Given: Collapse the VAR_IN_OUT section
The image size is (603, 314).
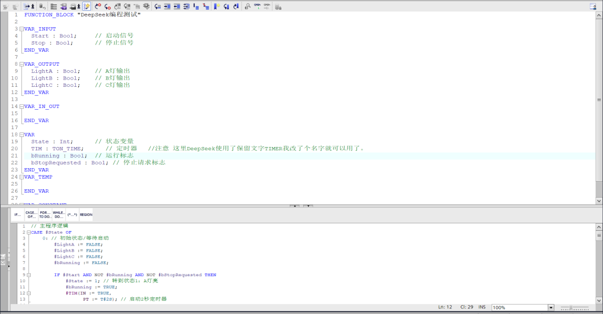Looking at the screenshot, I should (22, 106).
